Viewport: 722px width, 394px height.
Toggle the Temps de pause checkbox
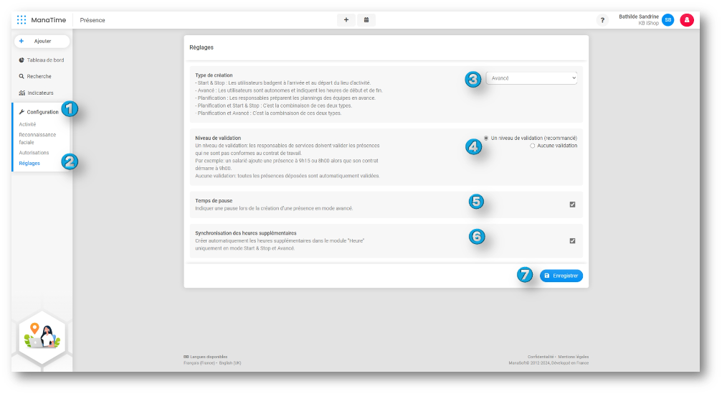(572, 204)
